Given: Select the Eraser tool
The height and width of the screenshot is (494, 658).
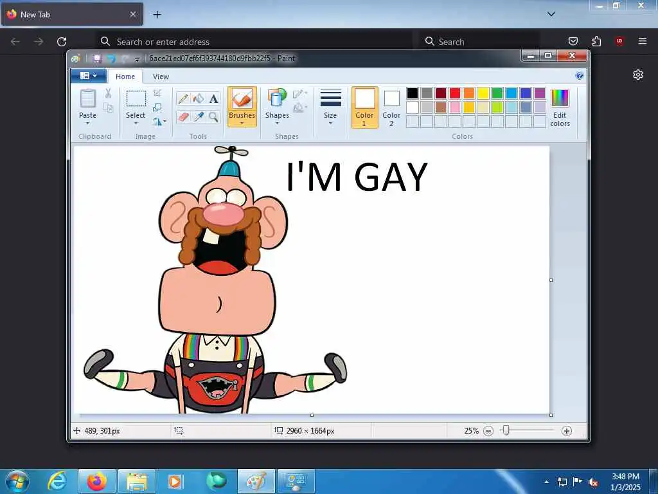Looking at the screenshot, I should [x=182, y=117].
